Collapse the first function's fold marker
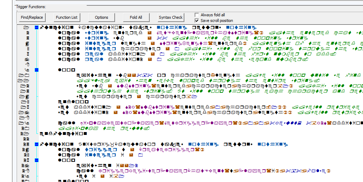363x182 pixels. click(36, 28)
